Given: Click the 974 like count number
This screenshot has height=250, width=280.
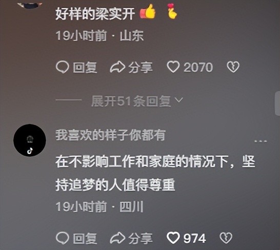Looking at the screenshot, I should (195, 238).
